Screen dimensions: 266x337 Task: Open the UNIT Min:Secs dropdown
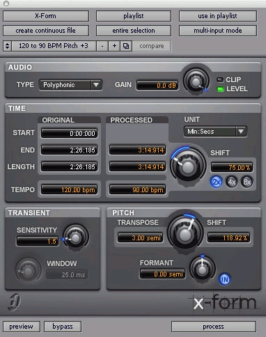(215, 132)
